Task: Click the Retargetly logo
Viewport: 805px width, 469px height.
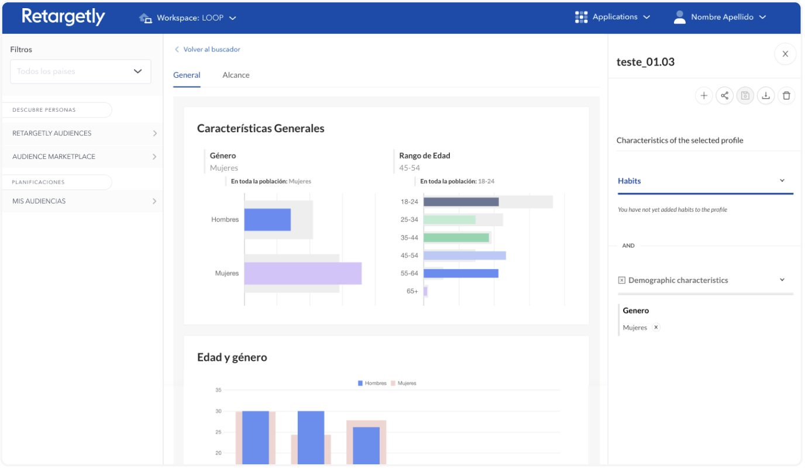Action: point(63,17)
